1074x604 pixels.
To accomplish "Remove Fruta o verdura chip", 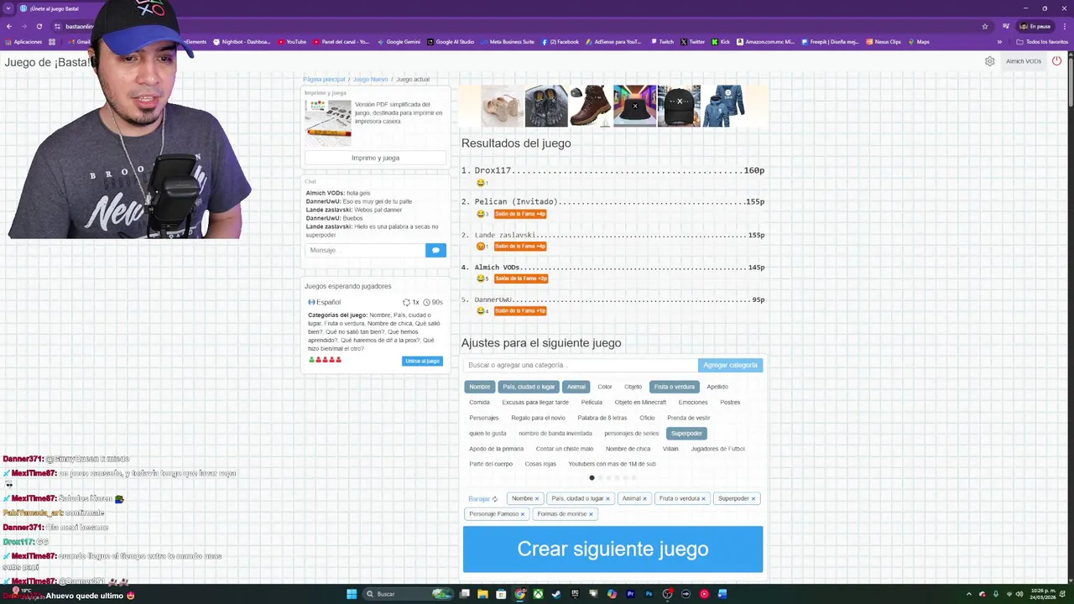I will click(703, 498).
